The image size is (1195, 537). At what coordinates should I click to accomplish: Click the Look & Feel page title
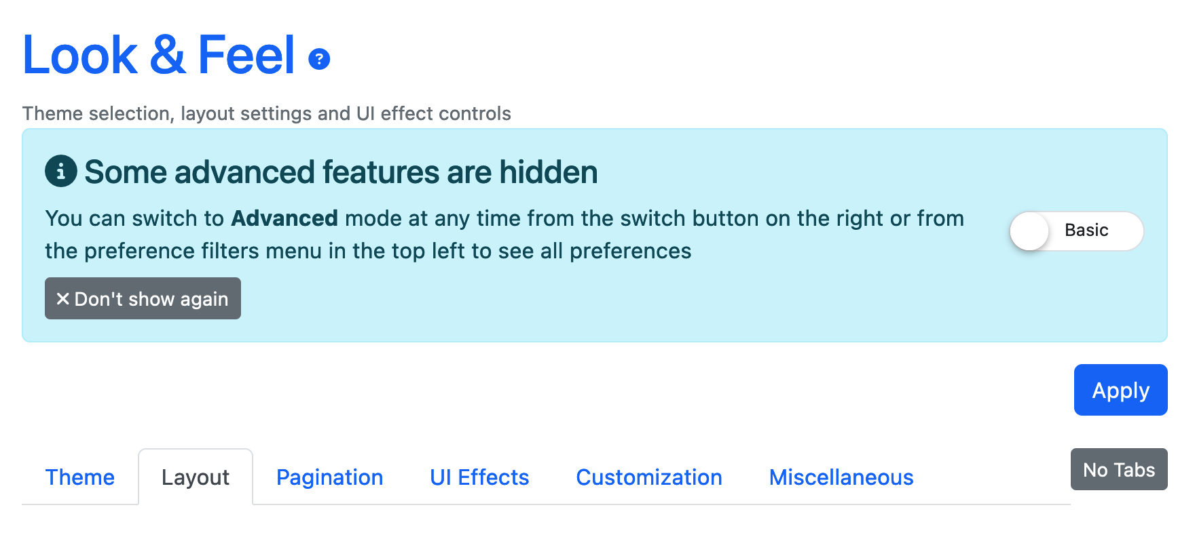pyautogui.click(x=159, y=55)
